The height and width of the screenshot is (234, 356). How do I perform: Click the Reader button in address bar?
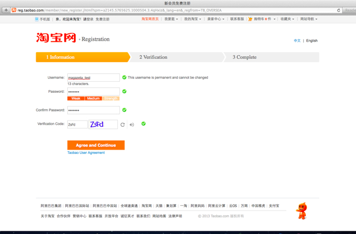[350, 10]
